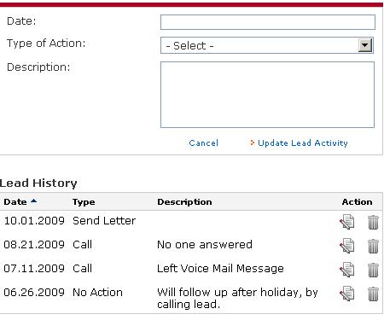Select the date 06.26.2009
Viewport: 384px width, 320px height.
[34, 293]
